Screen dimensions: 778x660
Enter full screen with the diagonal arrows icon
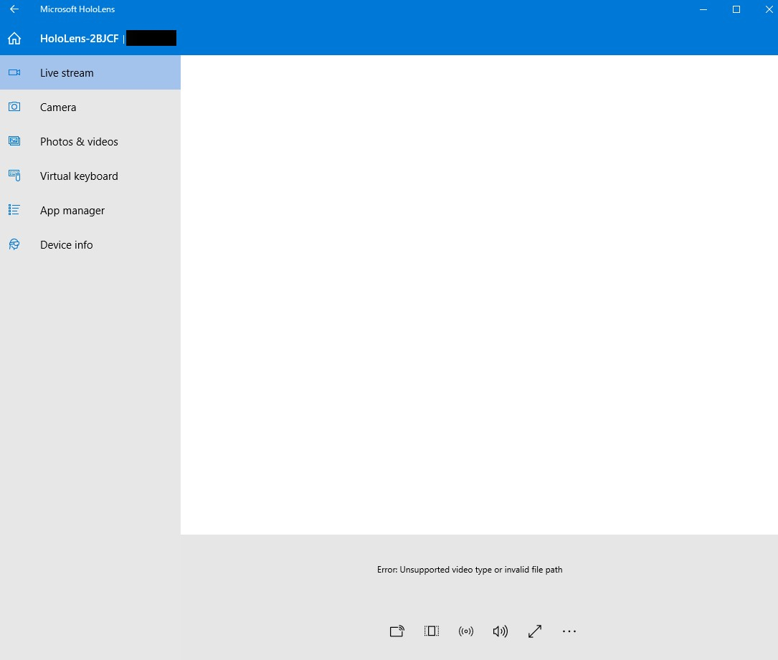coord(535,631)
